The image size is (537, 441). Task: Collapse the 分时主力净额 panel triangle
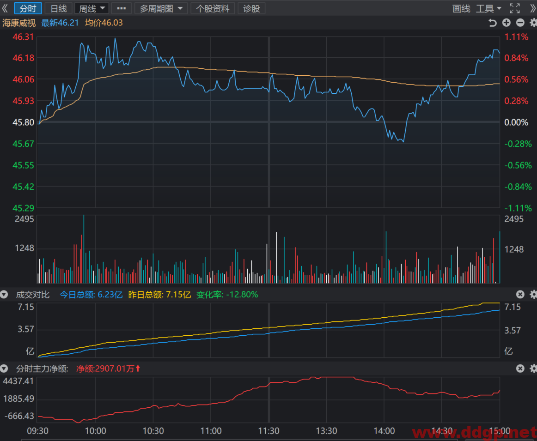tap(4, 369)
